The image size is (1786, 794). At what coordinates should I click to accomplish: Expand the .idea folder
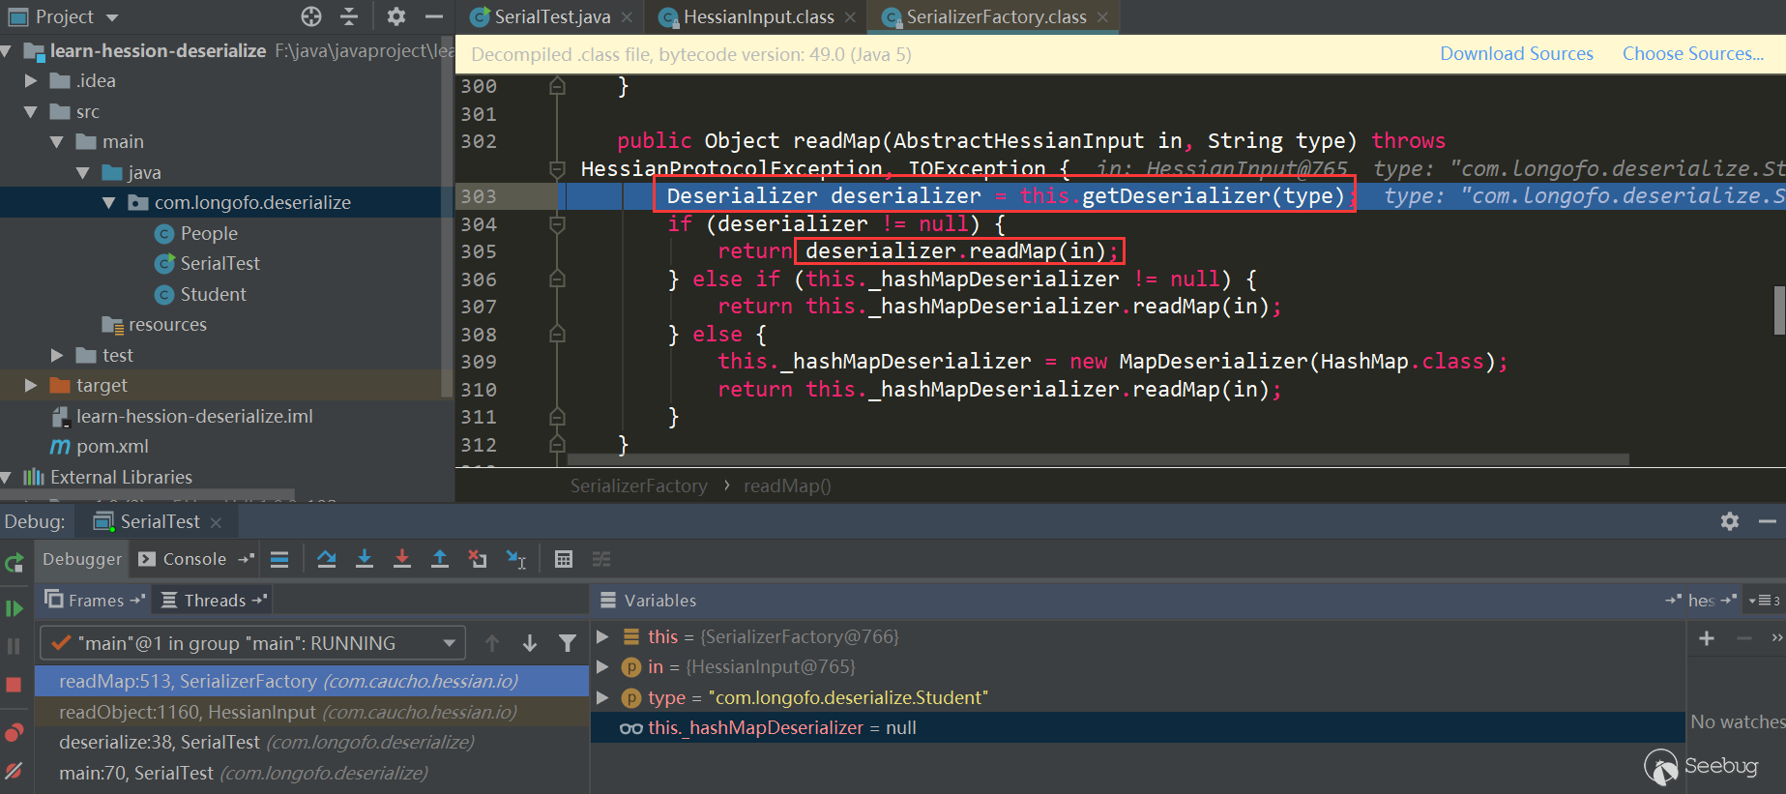(x=31, y=81)
